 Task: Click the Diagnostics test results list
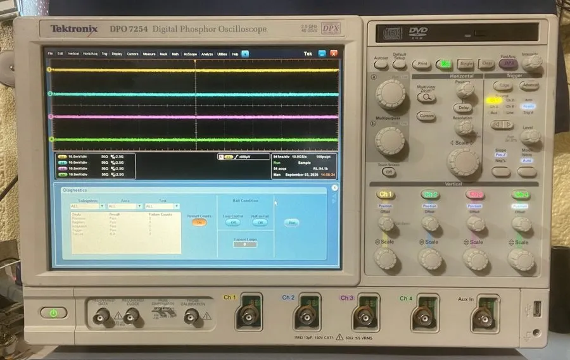[x=126, y=232]
